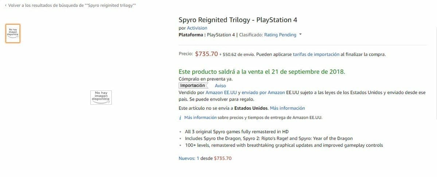Open the 'tarifas de importación' link
Image resolution: width=437 pixels, height=177 pixels.
[x=316, y=55]
